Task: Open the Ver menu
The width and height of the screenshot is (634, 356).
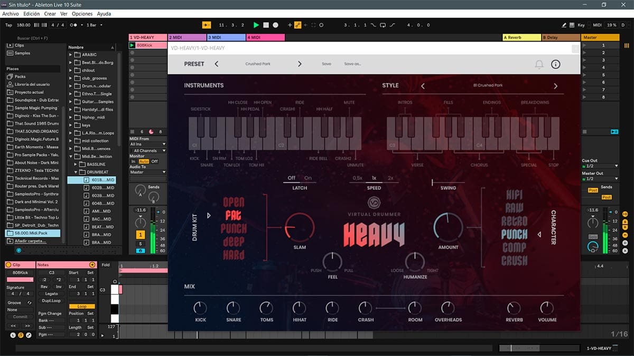Action: [x=64, y=14]
